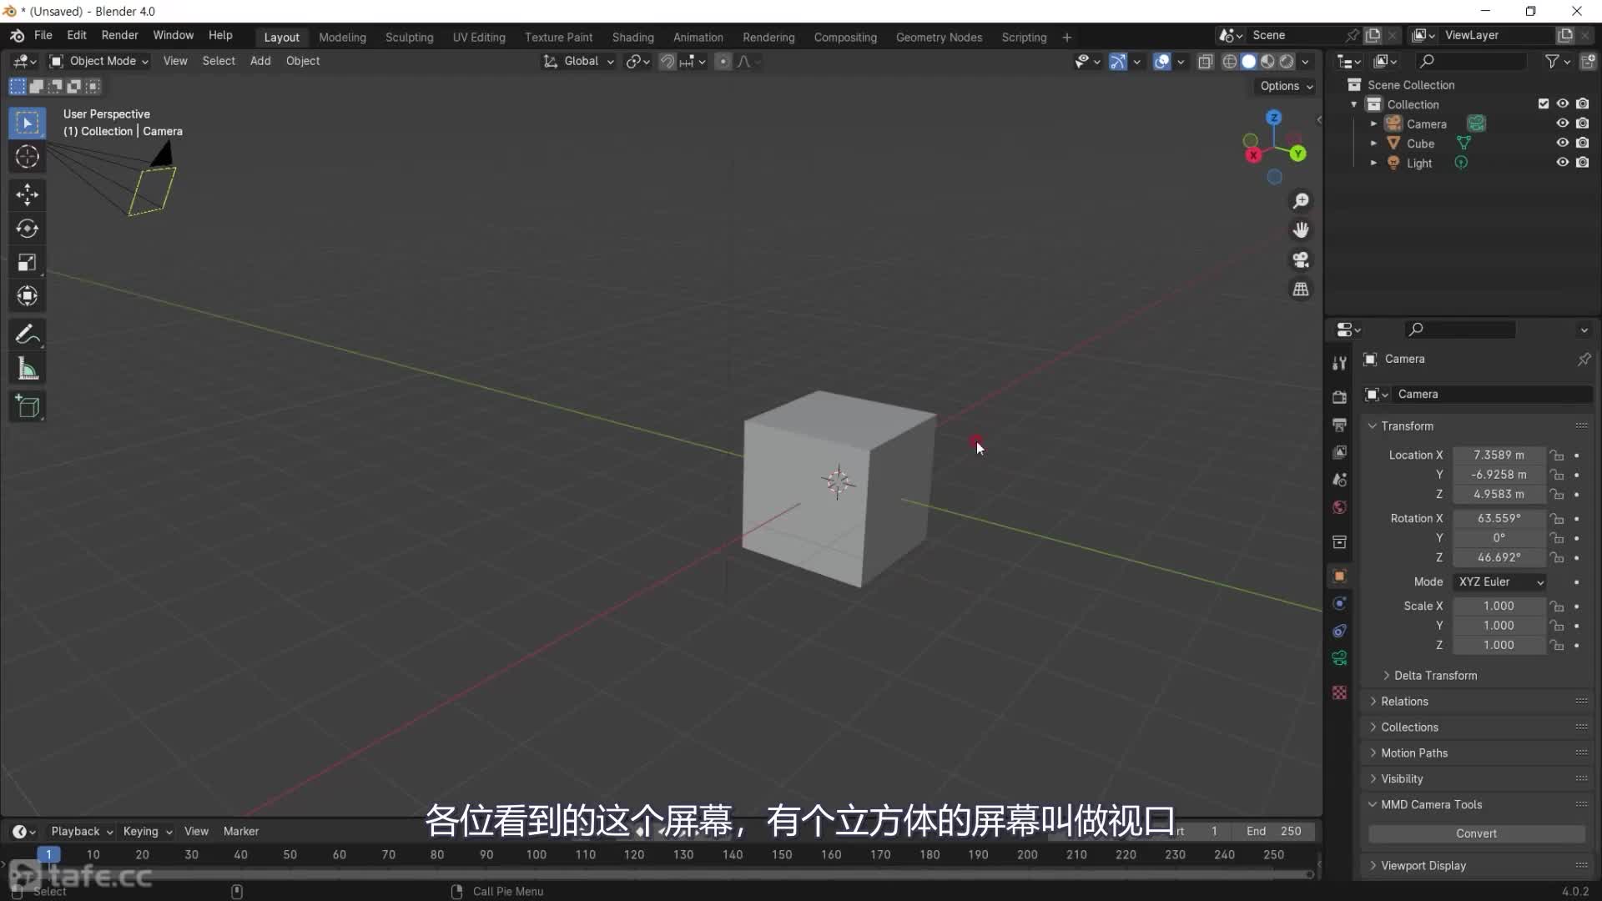Switch to the Shading workspace tab
The height and width of the screenshot is (901, 1602).
pyautogui.click(x=632, y=38)
